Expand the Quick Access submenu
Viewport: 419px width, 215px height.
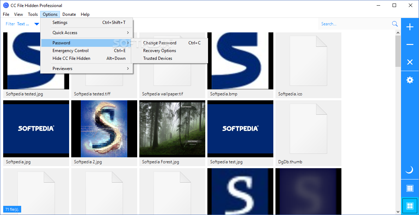tap(87, 32)
